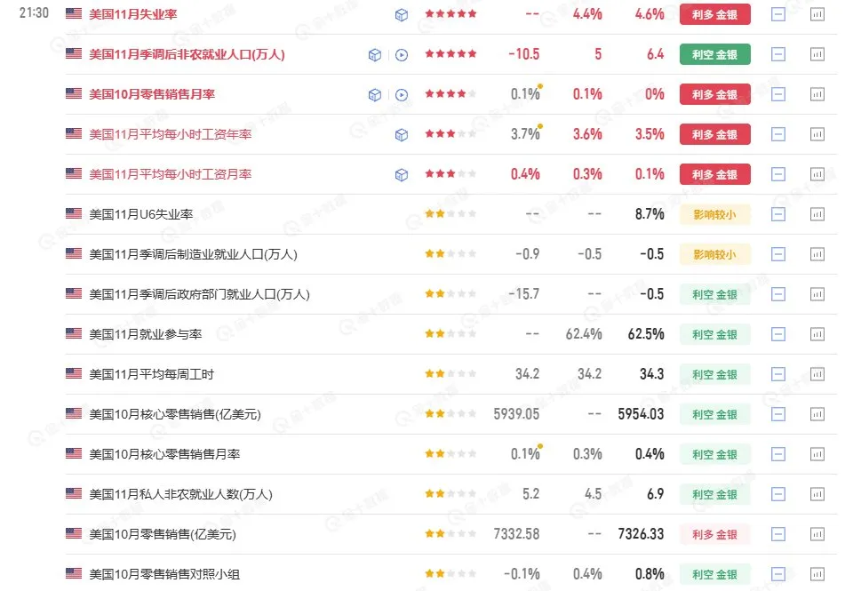853x591 pixels.
Task: Open 美国11月季调后政府部门就业人口 indicator link
Action: click(199, 294)
